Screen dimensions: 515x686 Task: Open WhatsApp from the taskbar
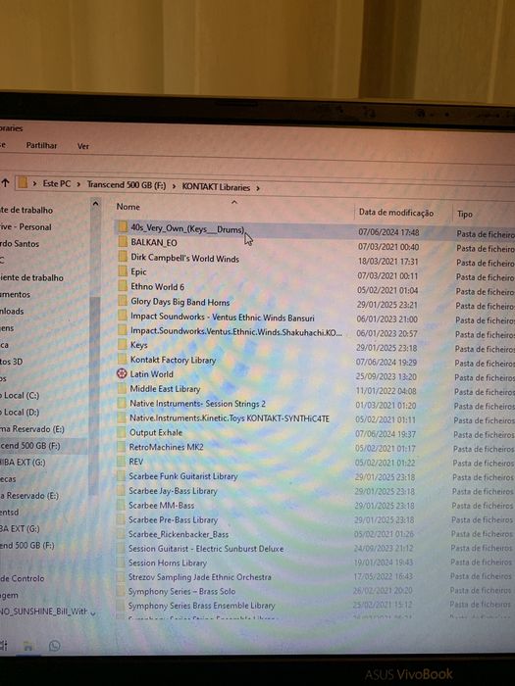coord(55,646)
